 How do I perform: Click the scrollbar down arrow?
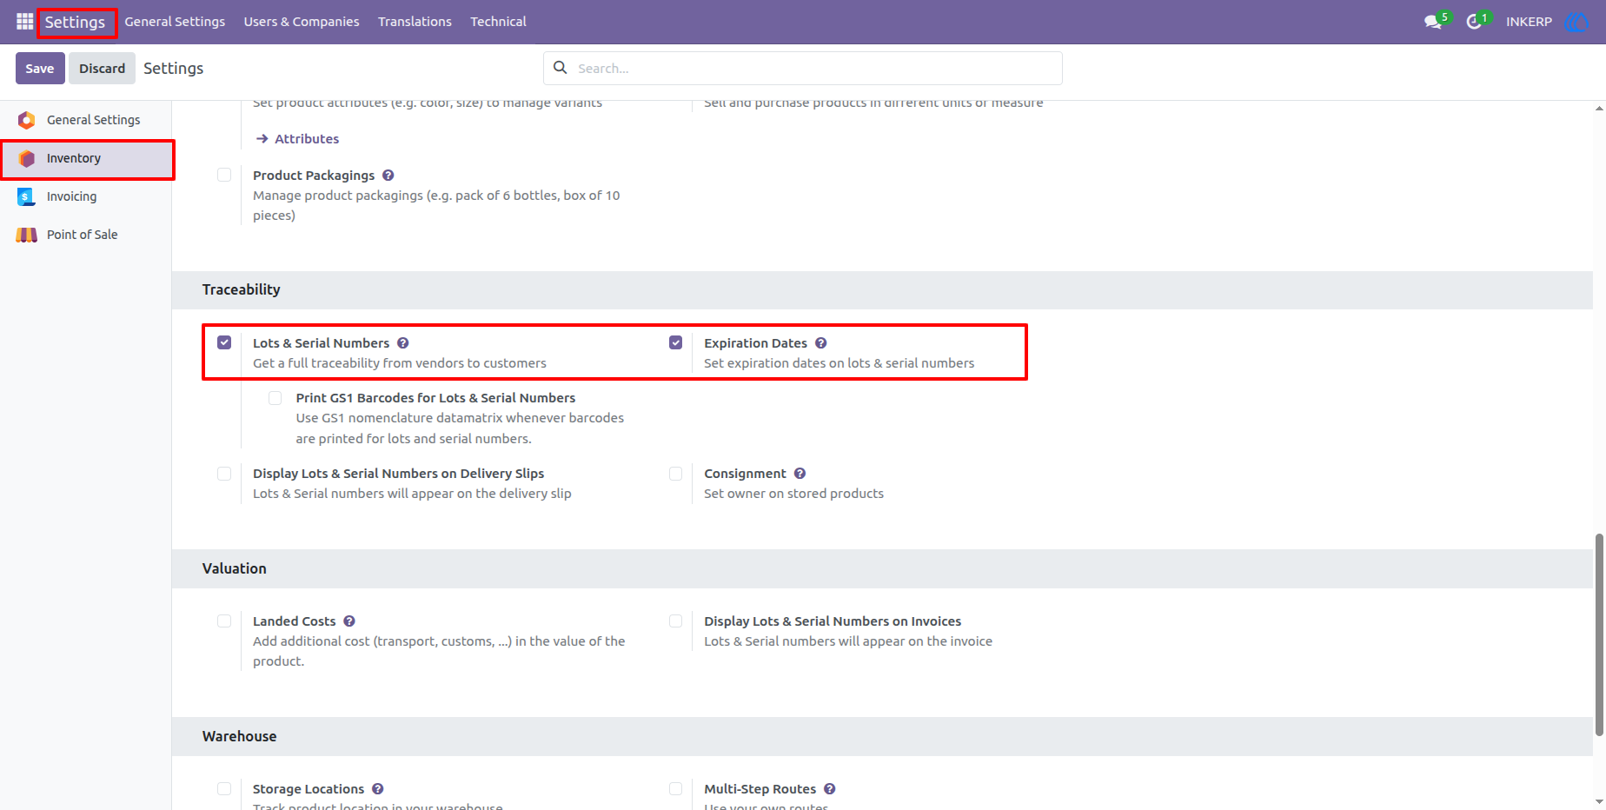(x=1599, y=802)
